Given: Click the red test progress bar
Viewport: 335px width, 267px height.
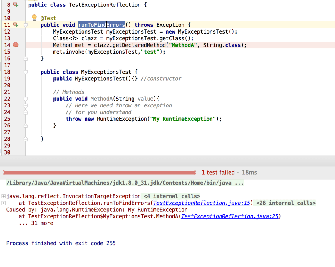Looking at the screenshot, I should click(99, 173).
